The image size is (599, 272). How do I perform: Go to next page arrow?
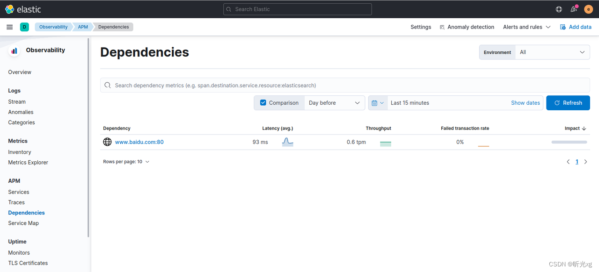tap(585, 162)
